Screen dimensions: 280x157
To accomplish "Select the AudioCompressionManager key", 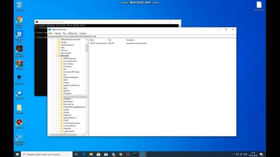I will pyautogui.click(x=74, y=96).
